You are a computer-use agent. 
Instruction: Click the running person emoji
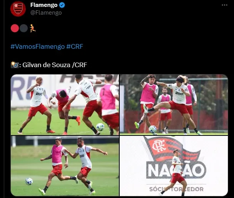33,28
